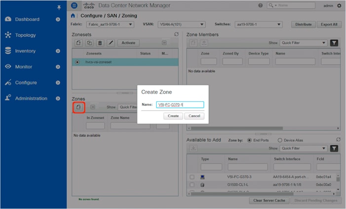
Task: Click the delete zoneset trash icon
Action: [x=100, y=43]
